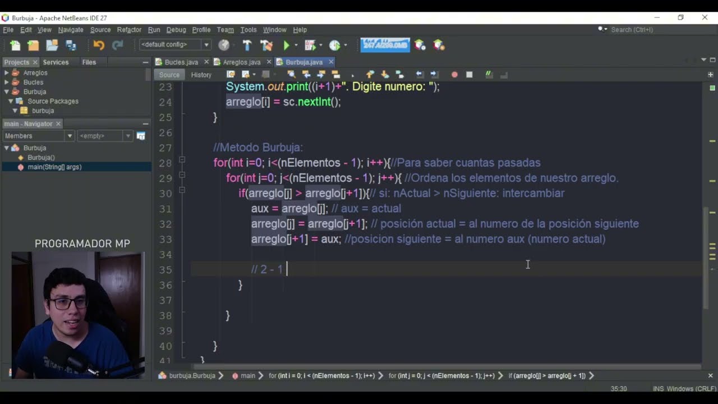Undo the last edit
The height and width of the screenshot is (404, 718).
(x=99, y=45)
